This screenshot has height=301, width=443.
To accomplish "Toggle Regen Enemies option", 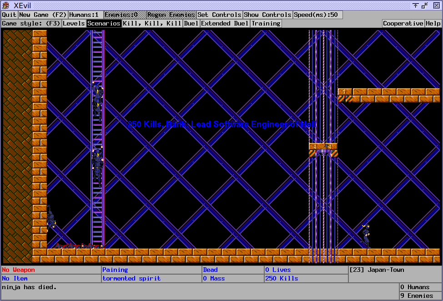I will point(171,15).
